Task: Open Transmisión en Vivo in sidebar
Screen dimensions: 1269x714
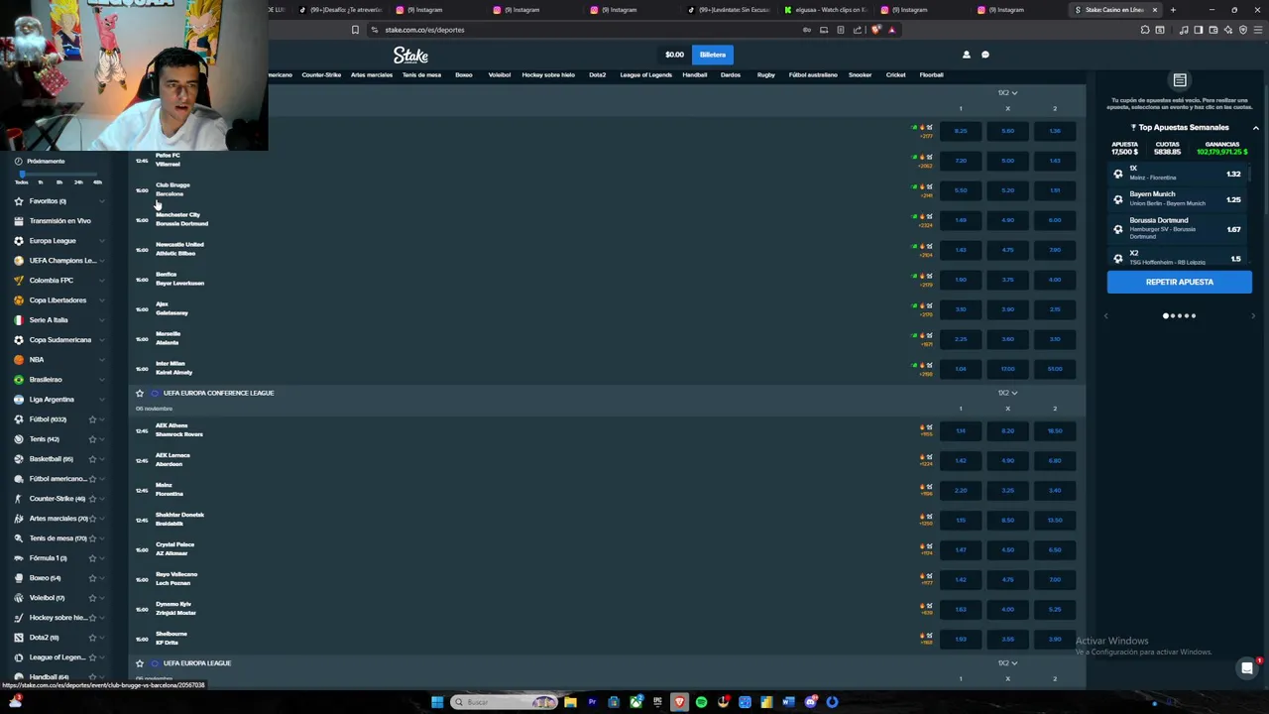Action: (59, 221)
